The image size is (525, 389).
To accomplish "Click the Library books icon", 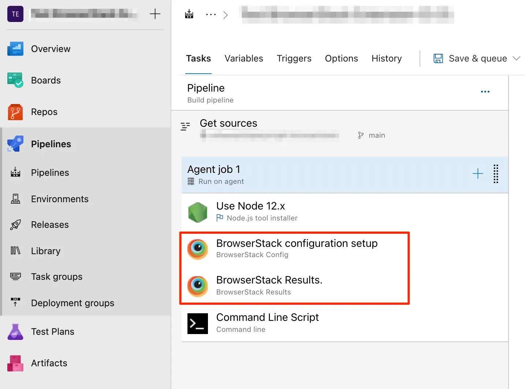I will (x=15, y=251).
